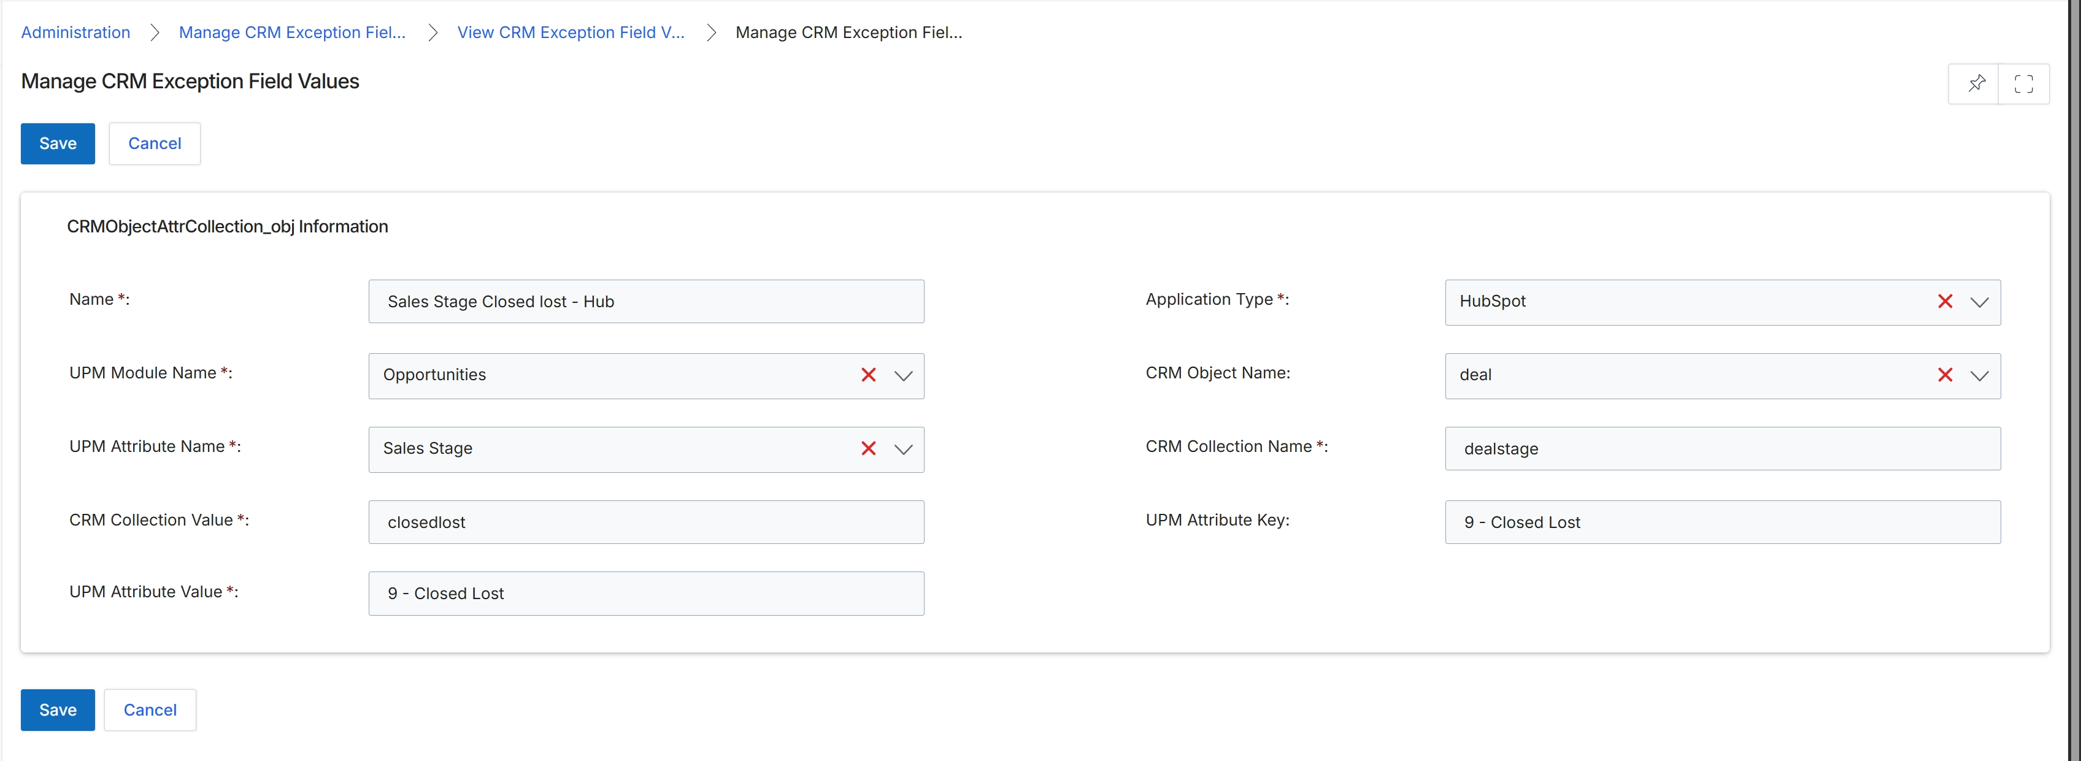Clear the deal CRM Object selection
Viewport: 2081px width, 761px height.
tap(1944, 375)
